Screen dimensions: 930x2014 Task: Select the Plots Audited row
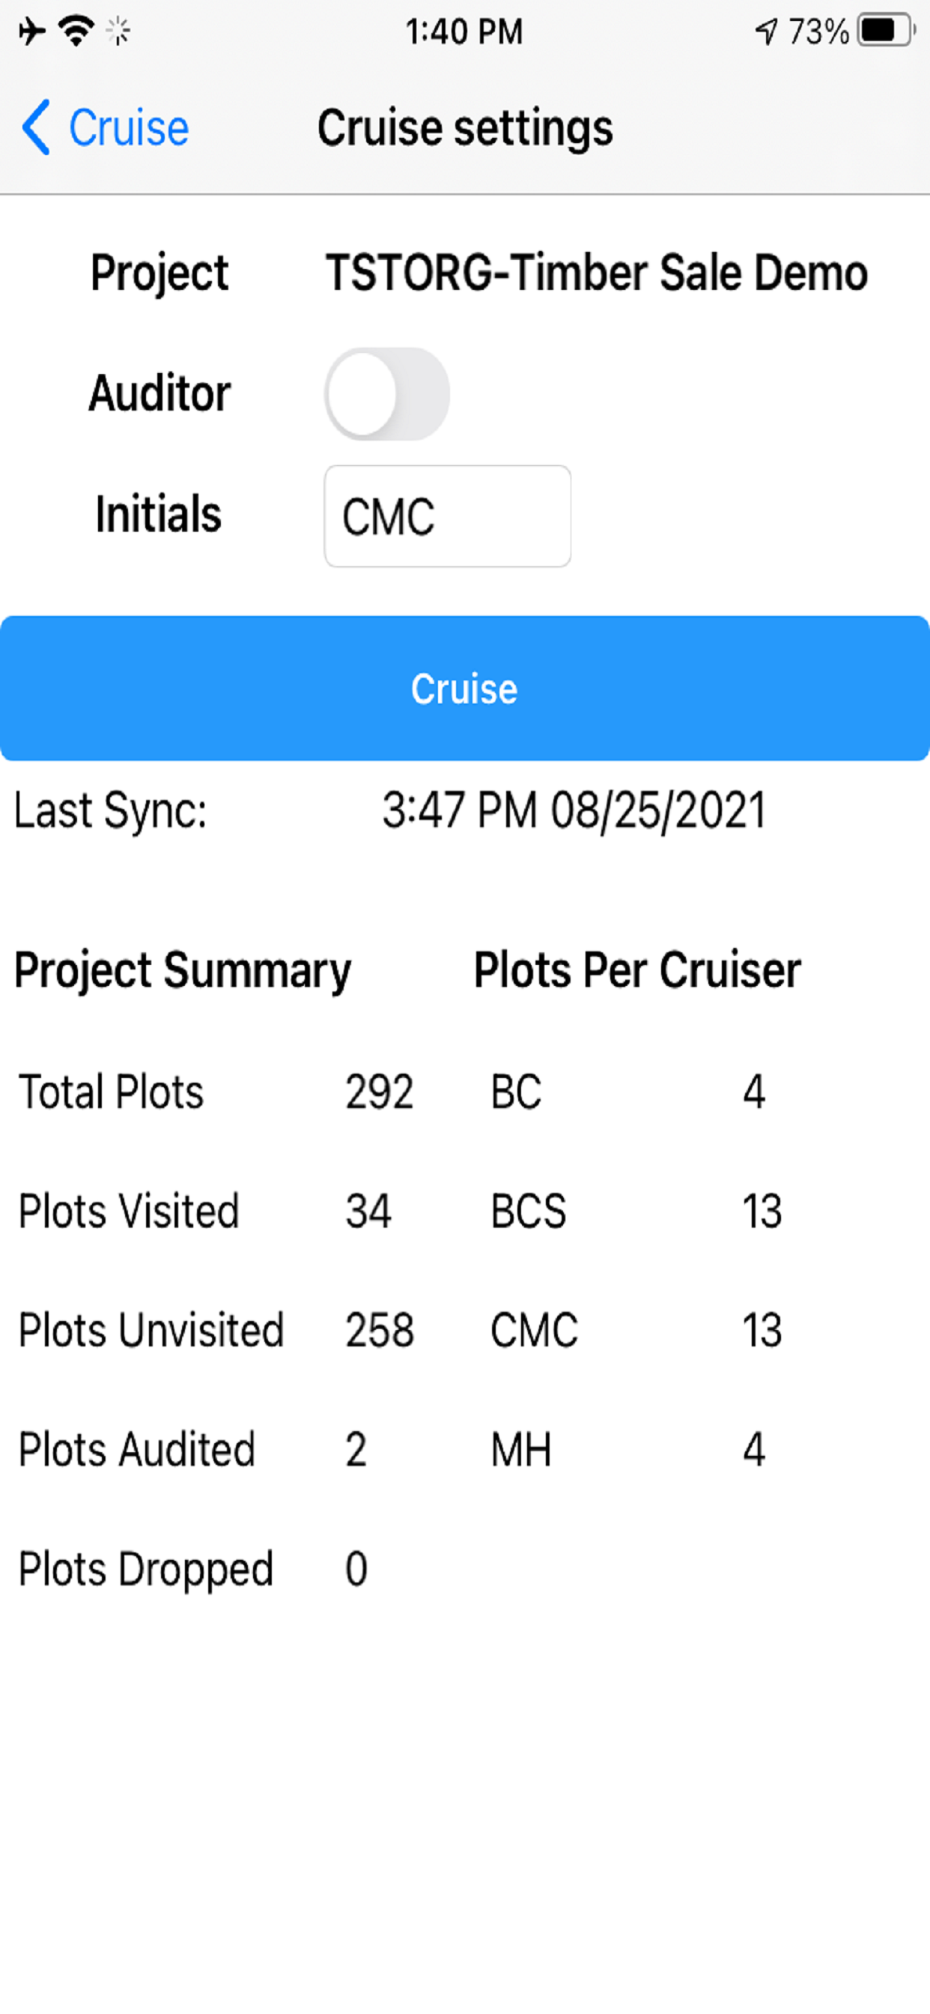point(193,1450)
